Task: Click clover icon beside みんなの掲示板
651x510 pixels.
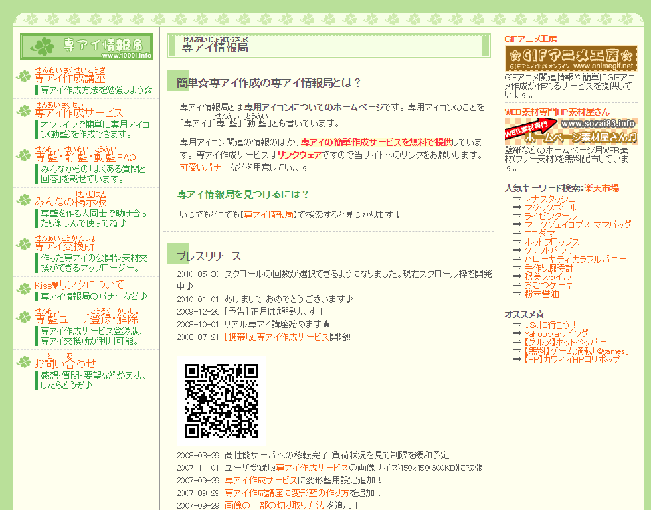Action: point(24,201)
